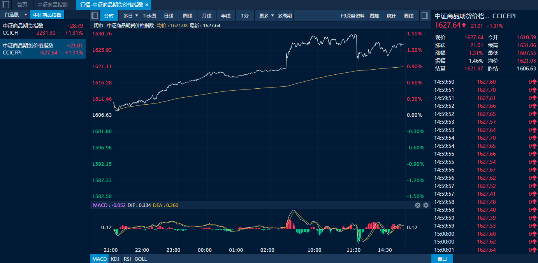Click the 15:00:01 tick row

(x=485, y=250)
